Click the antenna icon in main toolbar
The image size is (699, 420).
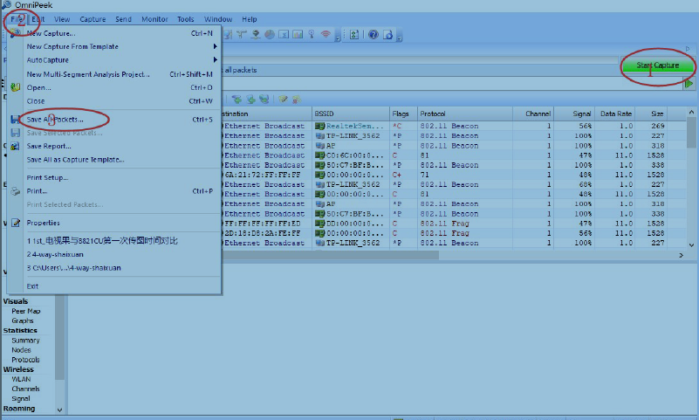pyautogui.click(x=242, y=34)
